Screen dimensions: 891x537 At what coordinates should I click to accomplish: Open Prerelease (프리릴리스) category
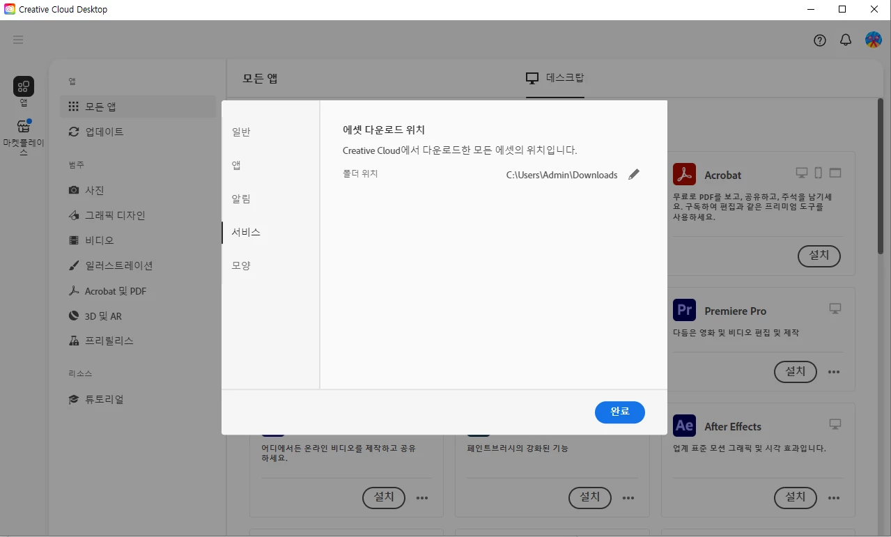138,341
